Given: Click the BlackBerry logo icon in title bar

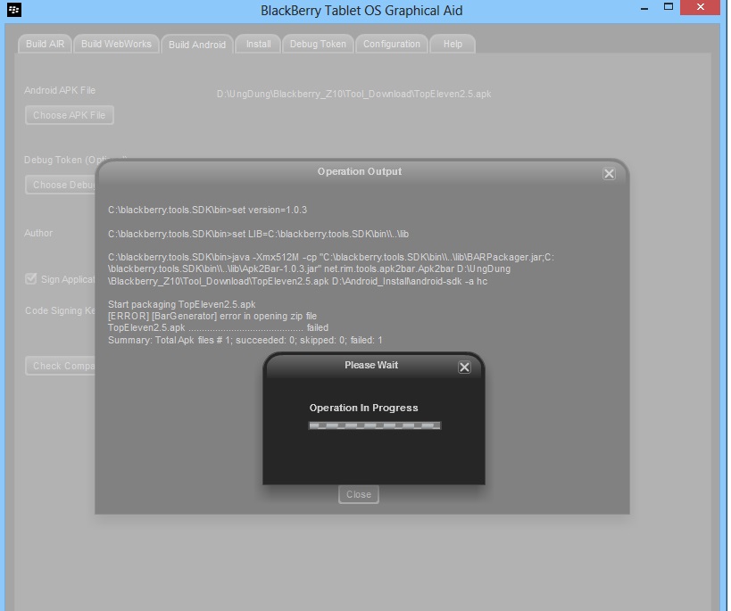Looking at the screenshot, I should (x=14, y=9).
